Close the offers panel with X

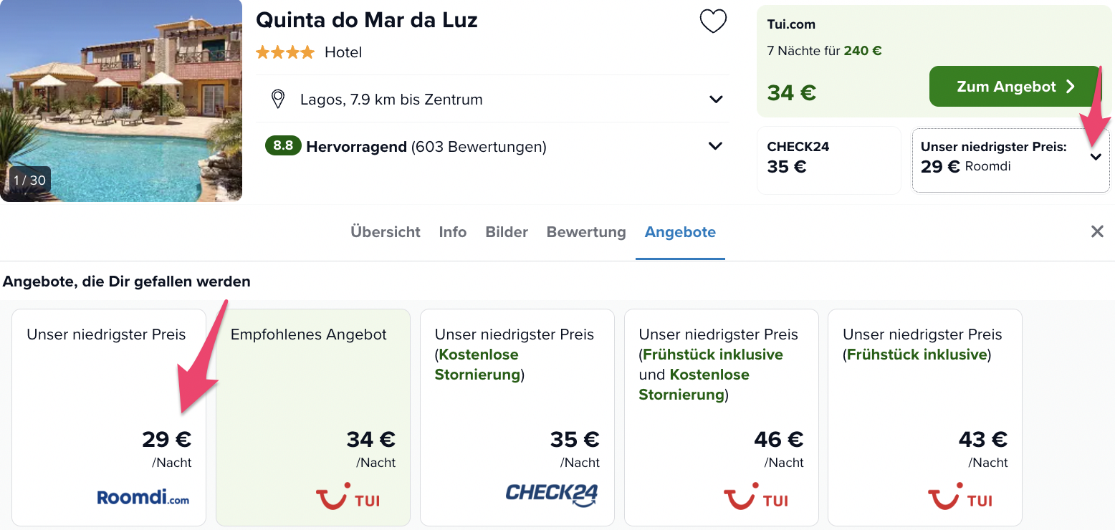(x=1097, y=231)
